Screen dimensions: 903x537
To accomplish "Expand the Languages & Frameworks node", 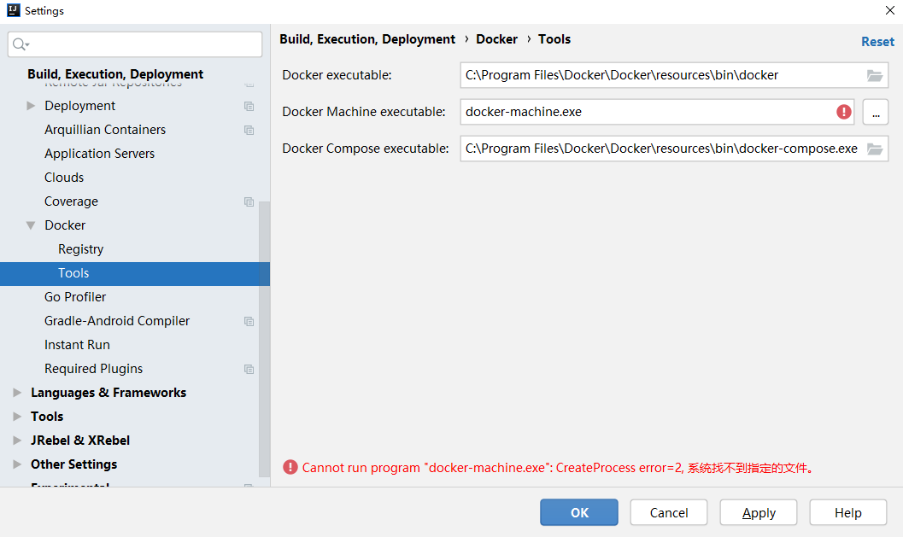I will pos(16,393).
